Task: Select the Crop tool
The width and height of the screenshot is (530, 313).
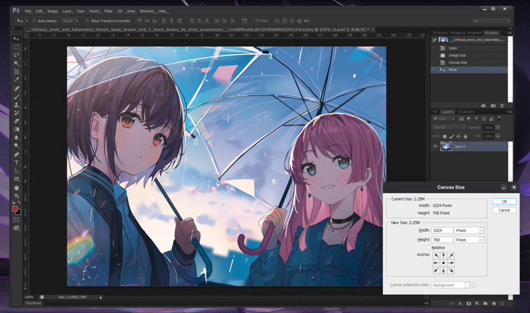Action: coord(16,72)
